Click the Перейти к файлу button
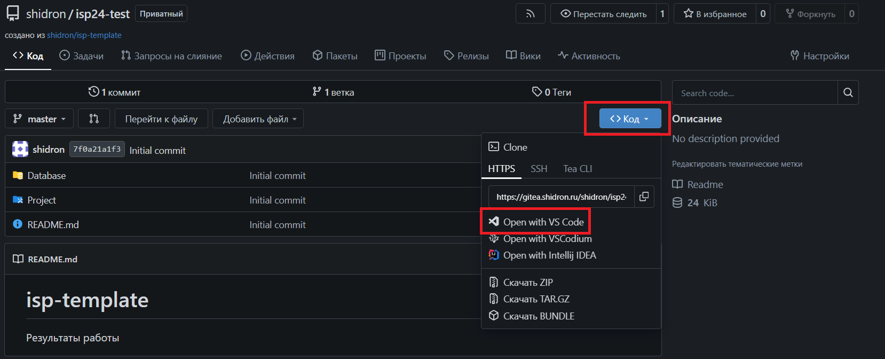 [x=161, y=119]
